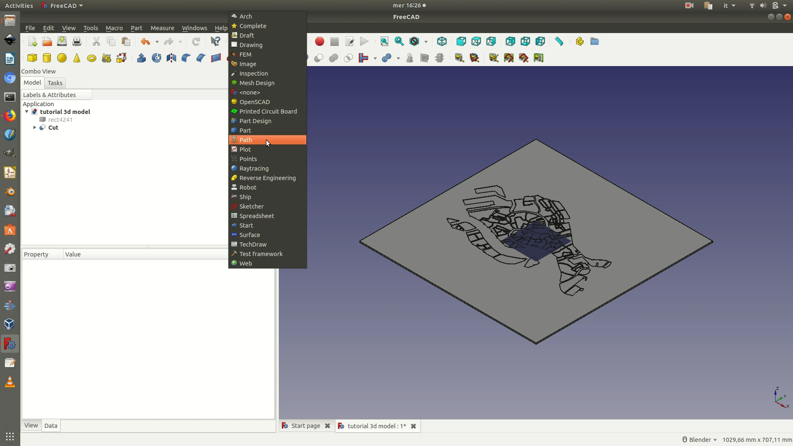
Task: Click the Measure distance ruler icon
Action: tap(559, 42)
